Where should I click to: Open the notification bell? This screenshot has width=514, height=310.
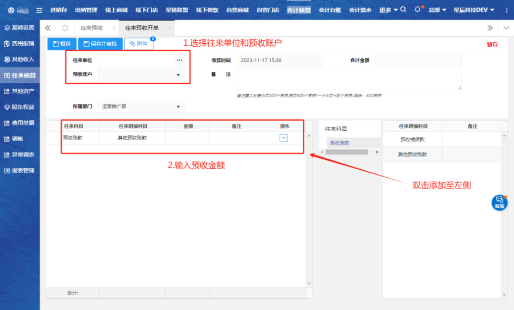coord(418,10)
